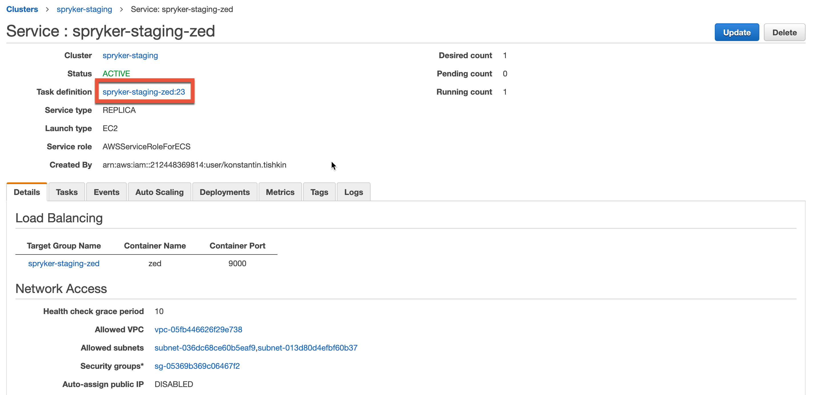Click the Delete button
Viewport: 813px width, 395px height.
pos(784,32)
